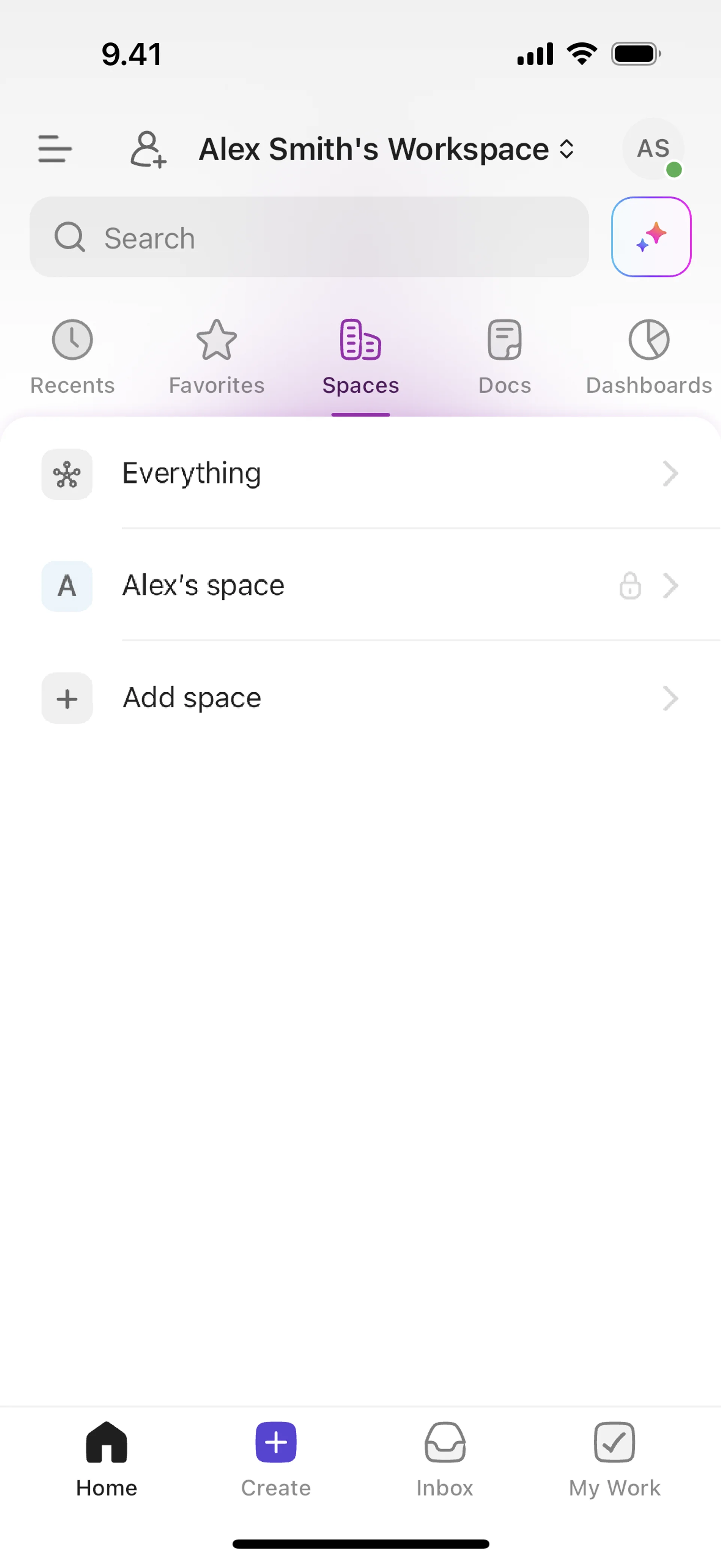Open the hamburger sidebar menu
The image size is (721, 1563).
click(54, 149)
